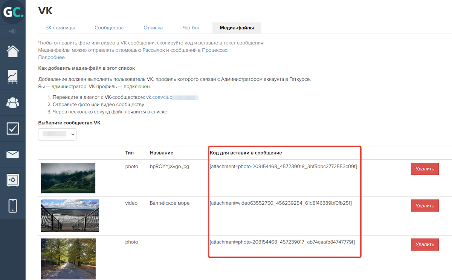Switch to the Сообщества tab
The width and height of the screenshot is (452, 280).
(x=109, y=28)
